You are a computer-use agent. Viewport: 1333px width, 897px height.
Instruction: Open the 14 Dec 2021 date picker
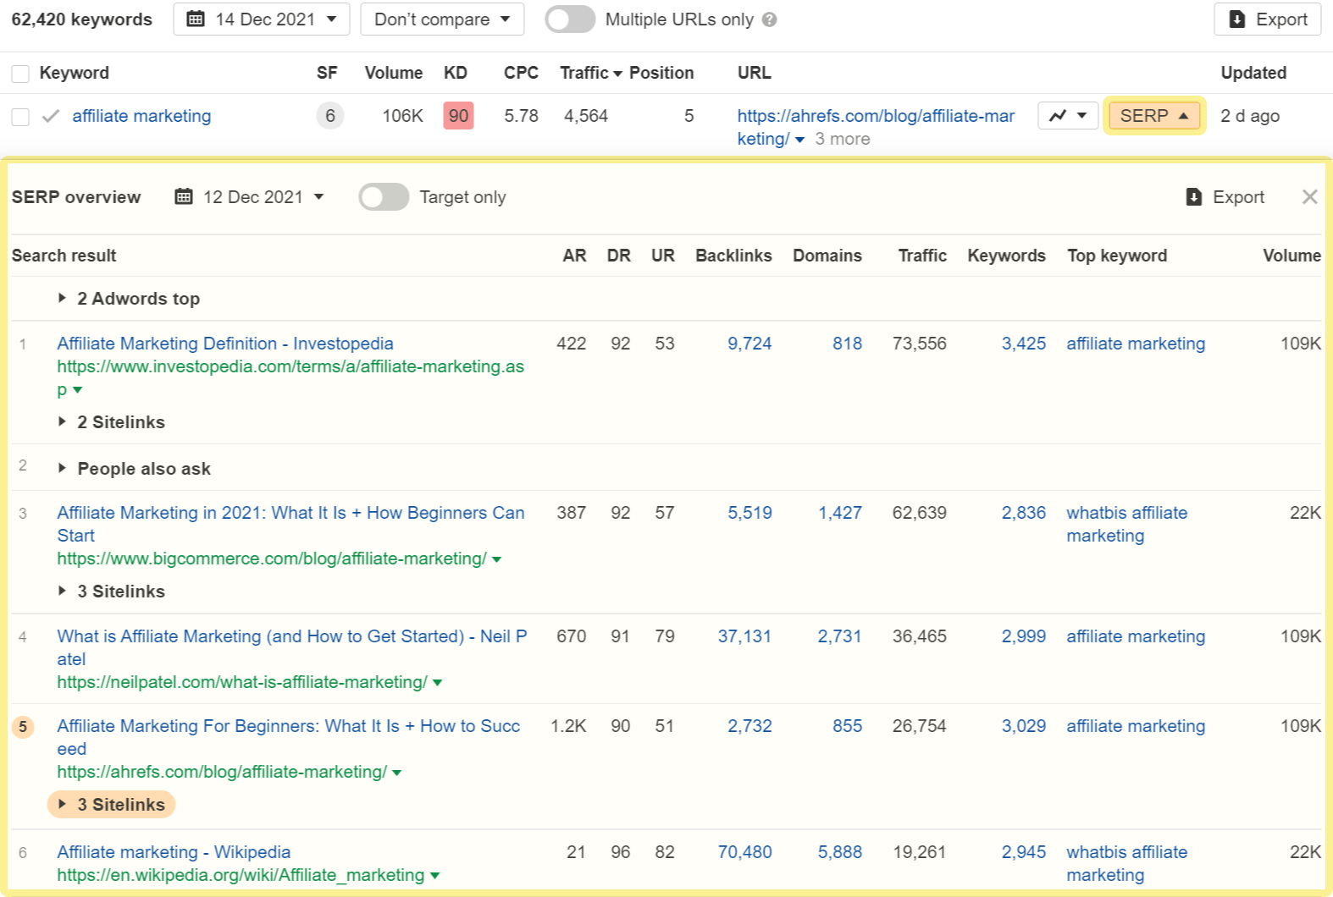(261, 19)
